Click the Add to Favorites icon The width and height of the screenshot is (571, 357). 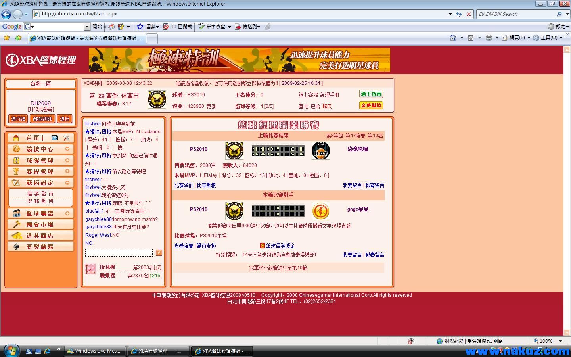click(18, 38)
